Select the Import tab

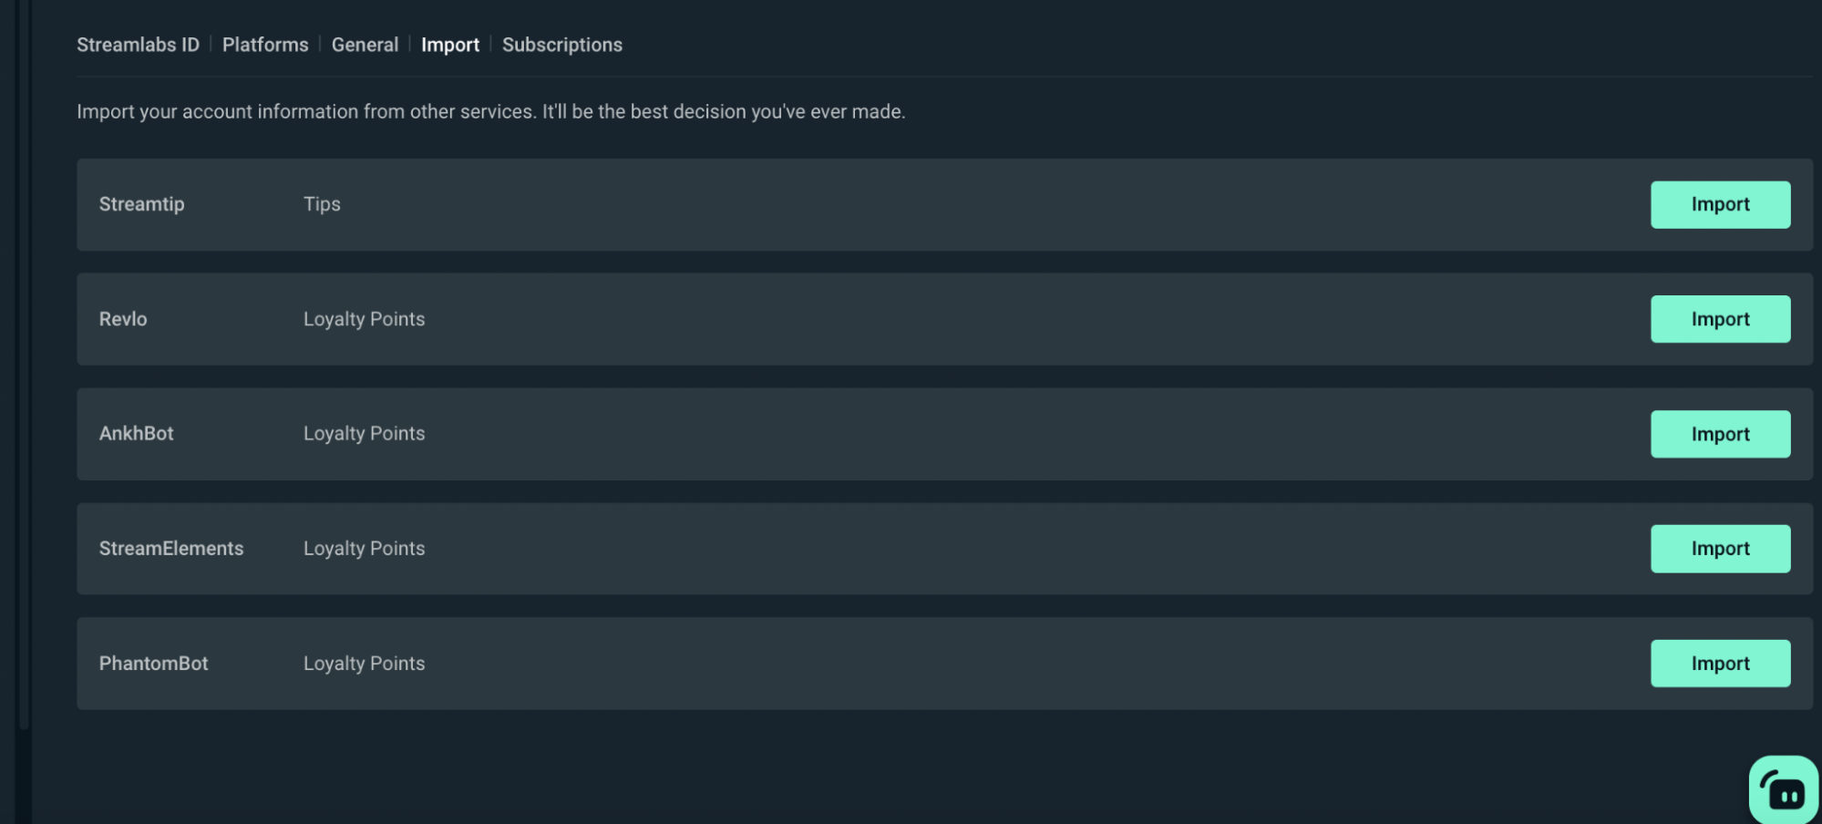point(450,44)
